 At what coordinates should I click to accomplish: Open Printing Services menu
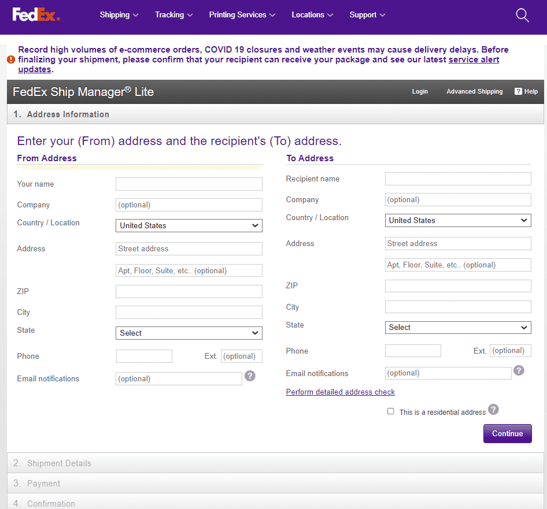[x=242, y=15]
